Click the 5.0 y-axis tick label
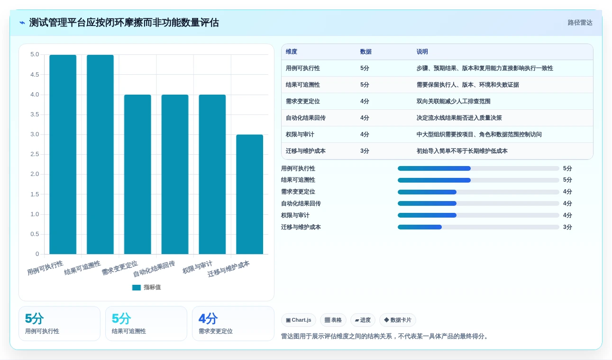 click(x=35, y=54)
